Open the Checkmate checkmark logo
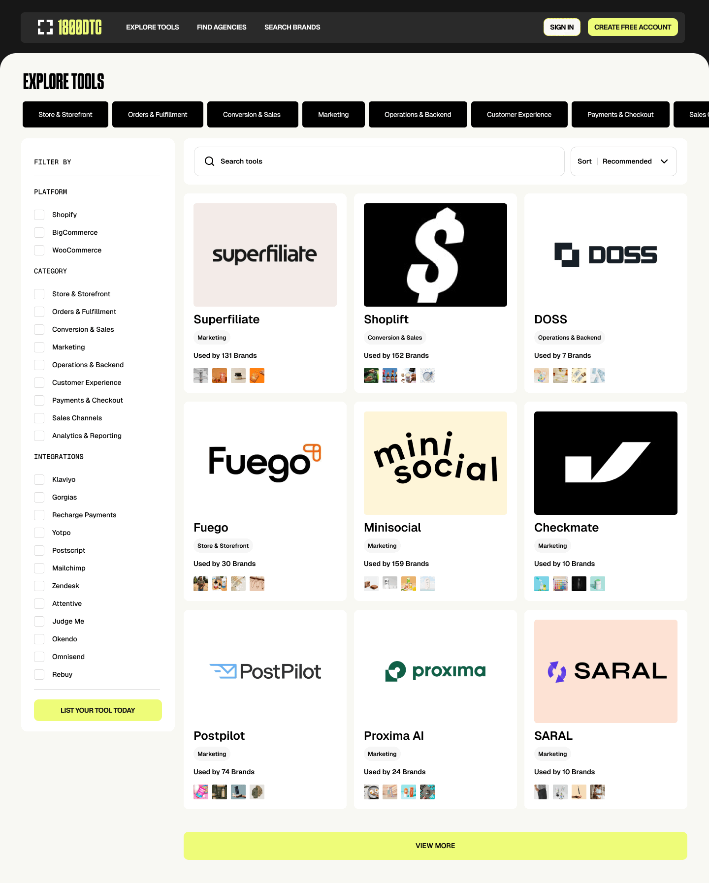This screenshot has height=883, width=709. click(606, 463)
